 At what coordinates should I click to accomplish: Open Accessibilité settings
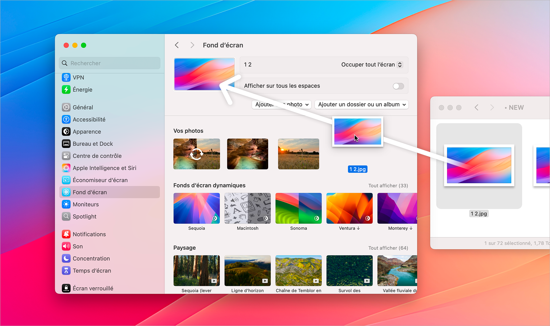point(66,119)
